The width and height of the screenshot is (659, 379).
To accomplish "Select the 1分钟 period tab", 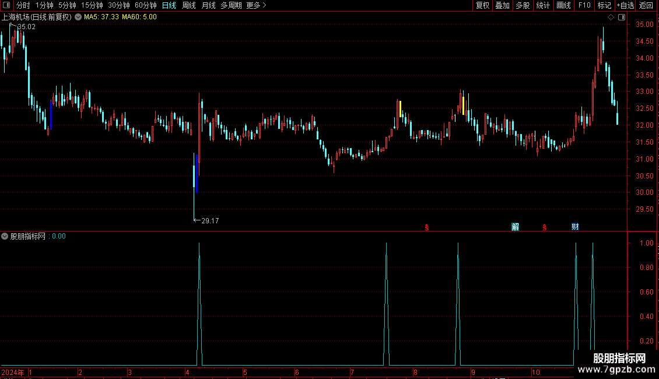I will (x=44, y=5).
